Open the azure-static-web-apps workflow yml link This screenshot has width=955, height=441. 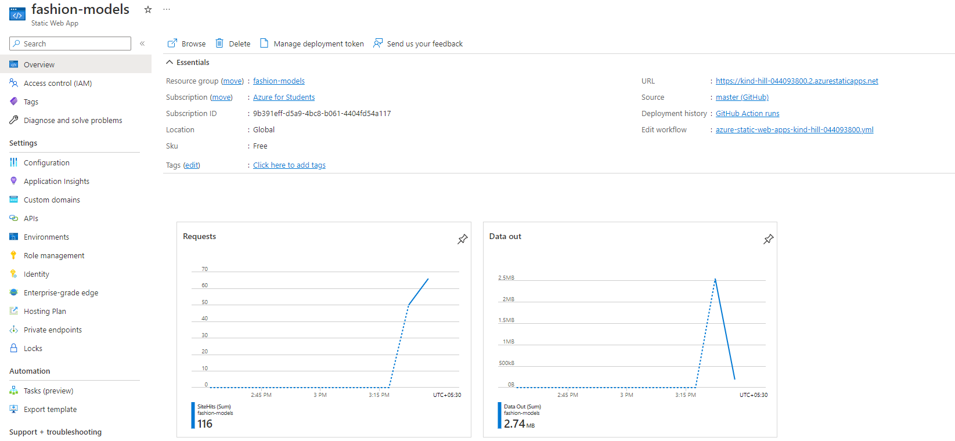click(795, 130)
